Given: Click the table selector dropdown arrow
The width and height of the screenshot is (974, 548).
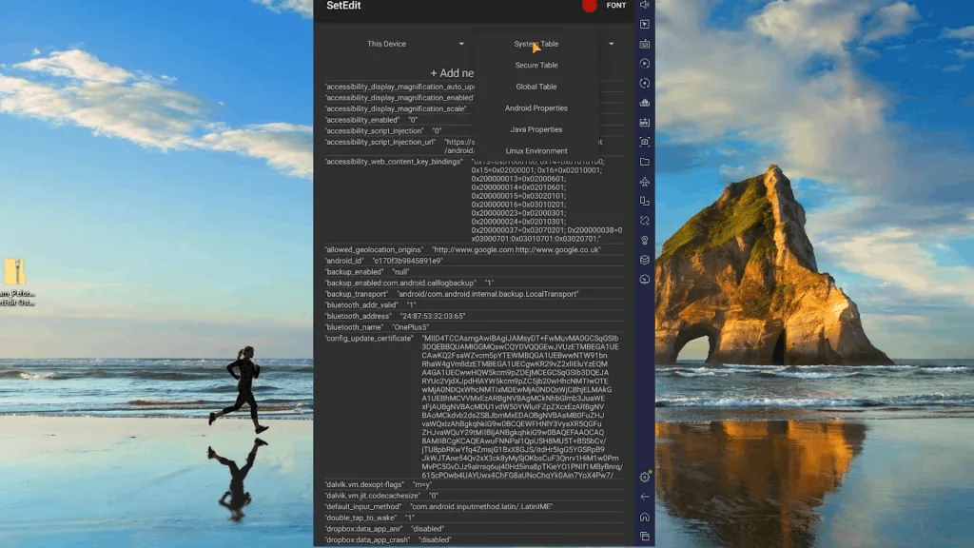Looking at the screenshot, I should pos(612,44).
